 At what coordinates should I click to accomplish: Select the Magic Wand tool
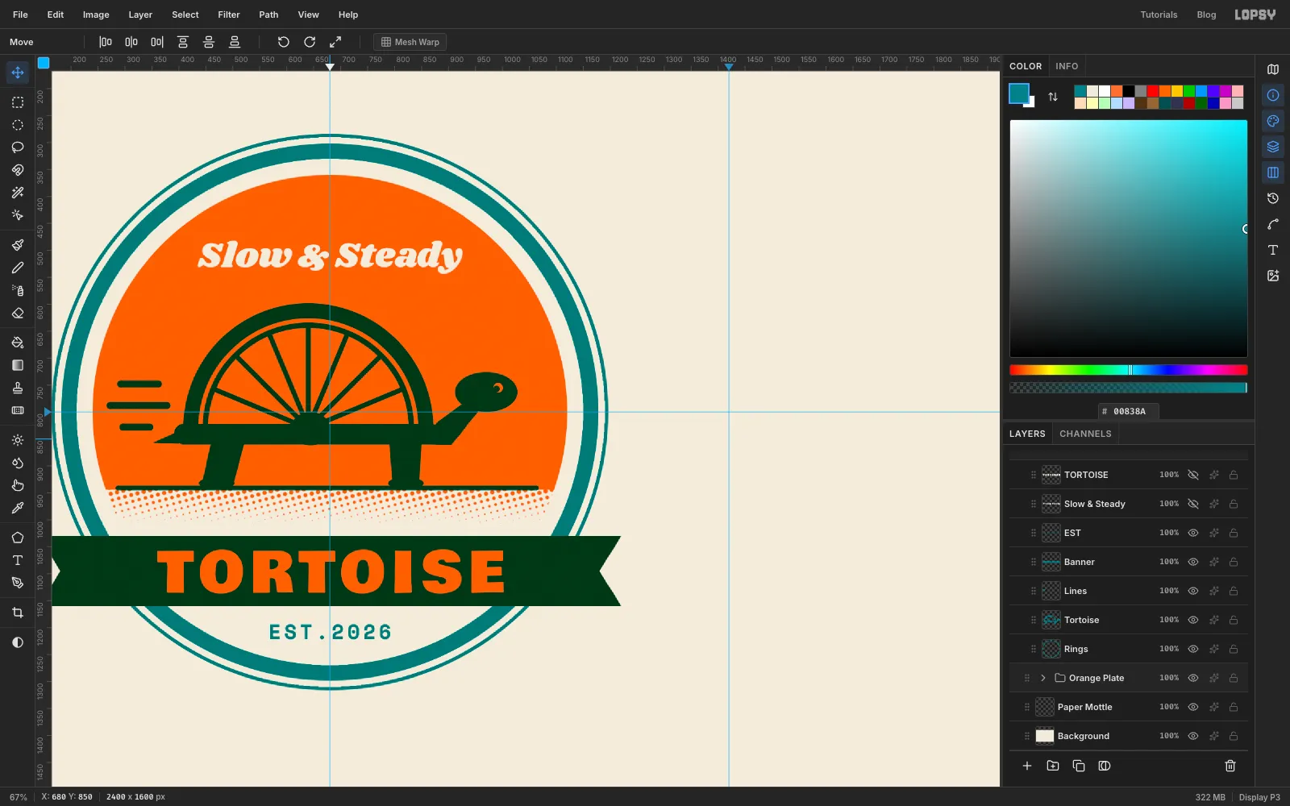[18, 193]
